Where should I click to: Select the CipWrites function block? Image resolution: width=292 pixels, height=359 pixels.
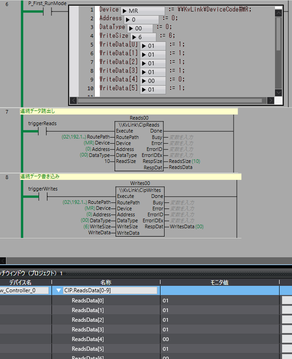click(x=139, y=212)
